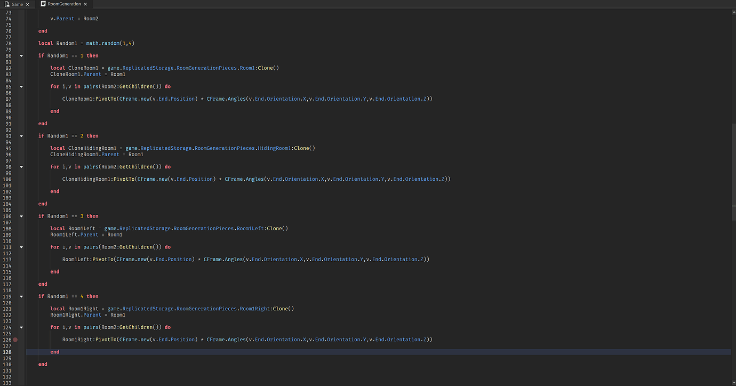Collapse the if Random1 == 3 block

point(21,216)
